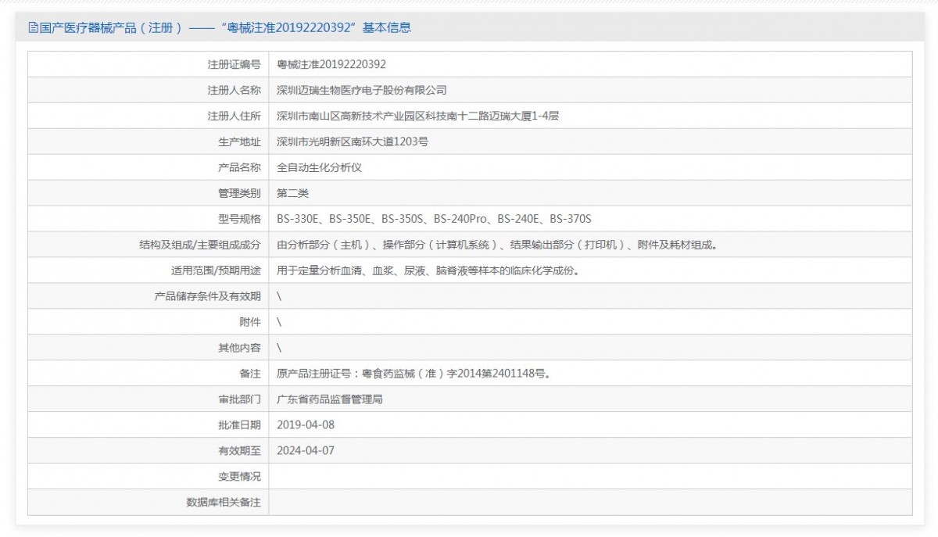Click the label 备注

click(250, 374)
